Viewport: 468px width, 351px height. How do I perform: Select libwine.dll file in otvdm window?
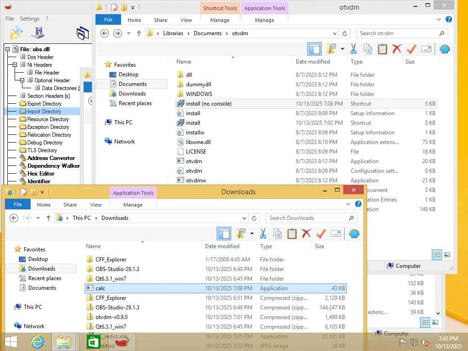click(x=306, y=142)
